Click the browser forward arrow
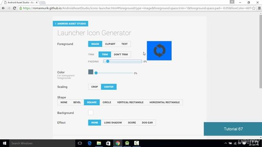The image size is (262, 147). coord(9,8)
